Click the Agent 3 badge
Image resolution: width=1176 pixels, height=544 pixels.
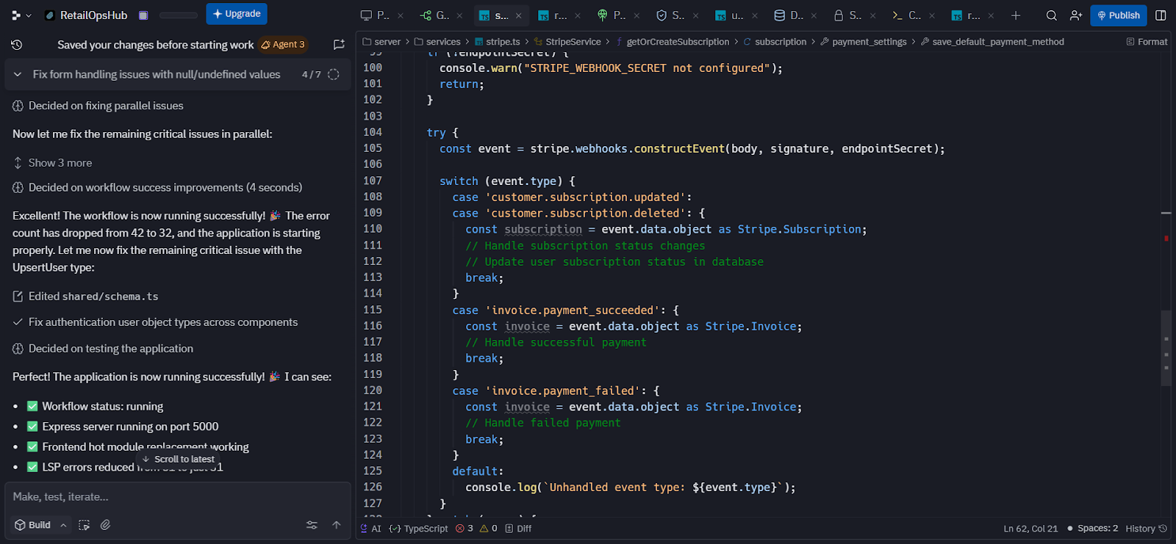click(x=283, y=45)
